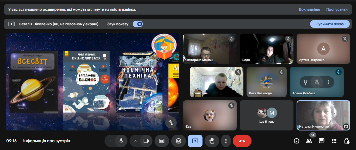
Task: Open the chat messages icon
Action: pyautogui.click(x=322, y=141)
